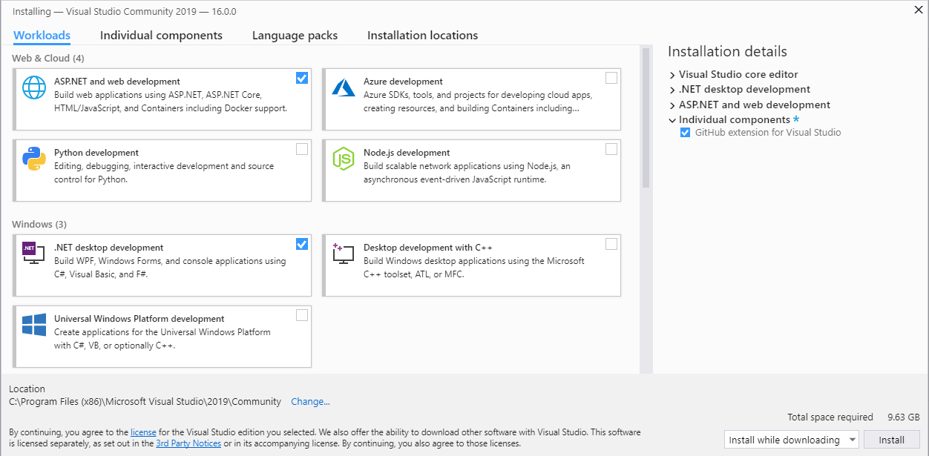
Task: Click the Desktop development with C++ icon
Action: pyautogui.click(x=342, y=252)
